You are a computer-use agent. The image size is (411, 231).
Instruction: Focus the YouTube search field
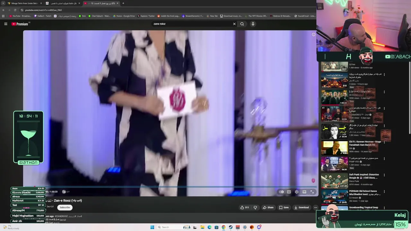[193, 24]
